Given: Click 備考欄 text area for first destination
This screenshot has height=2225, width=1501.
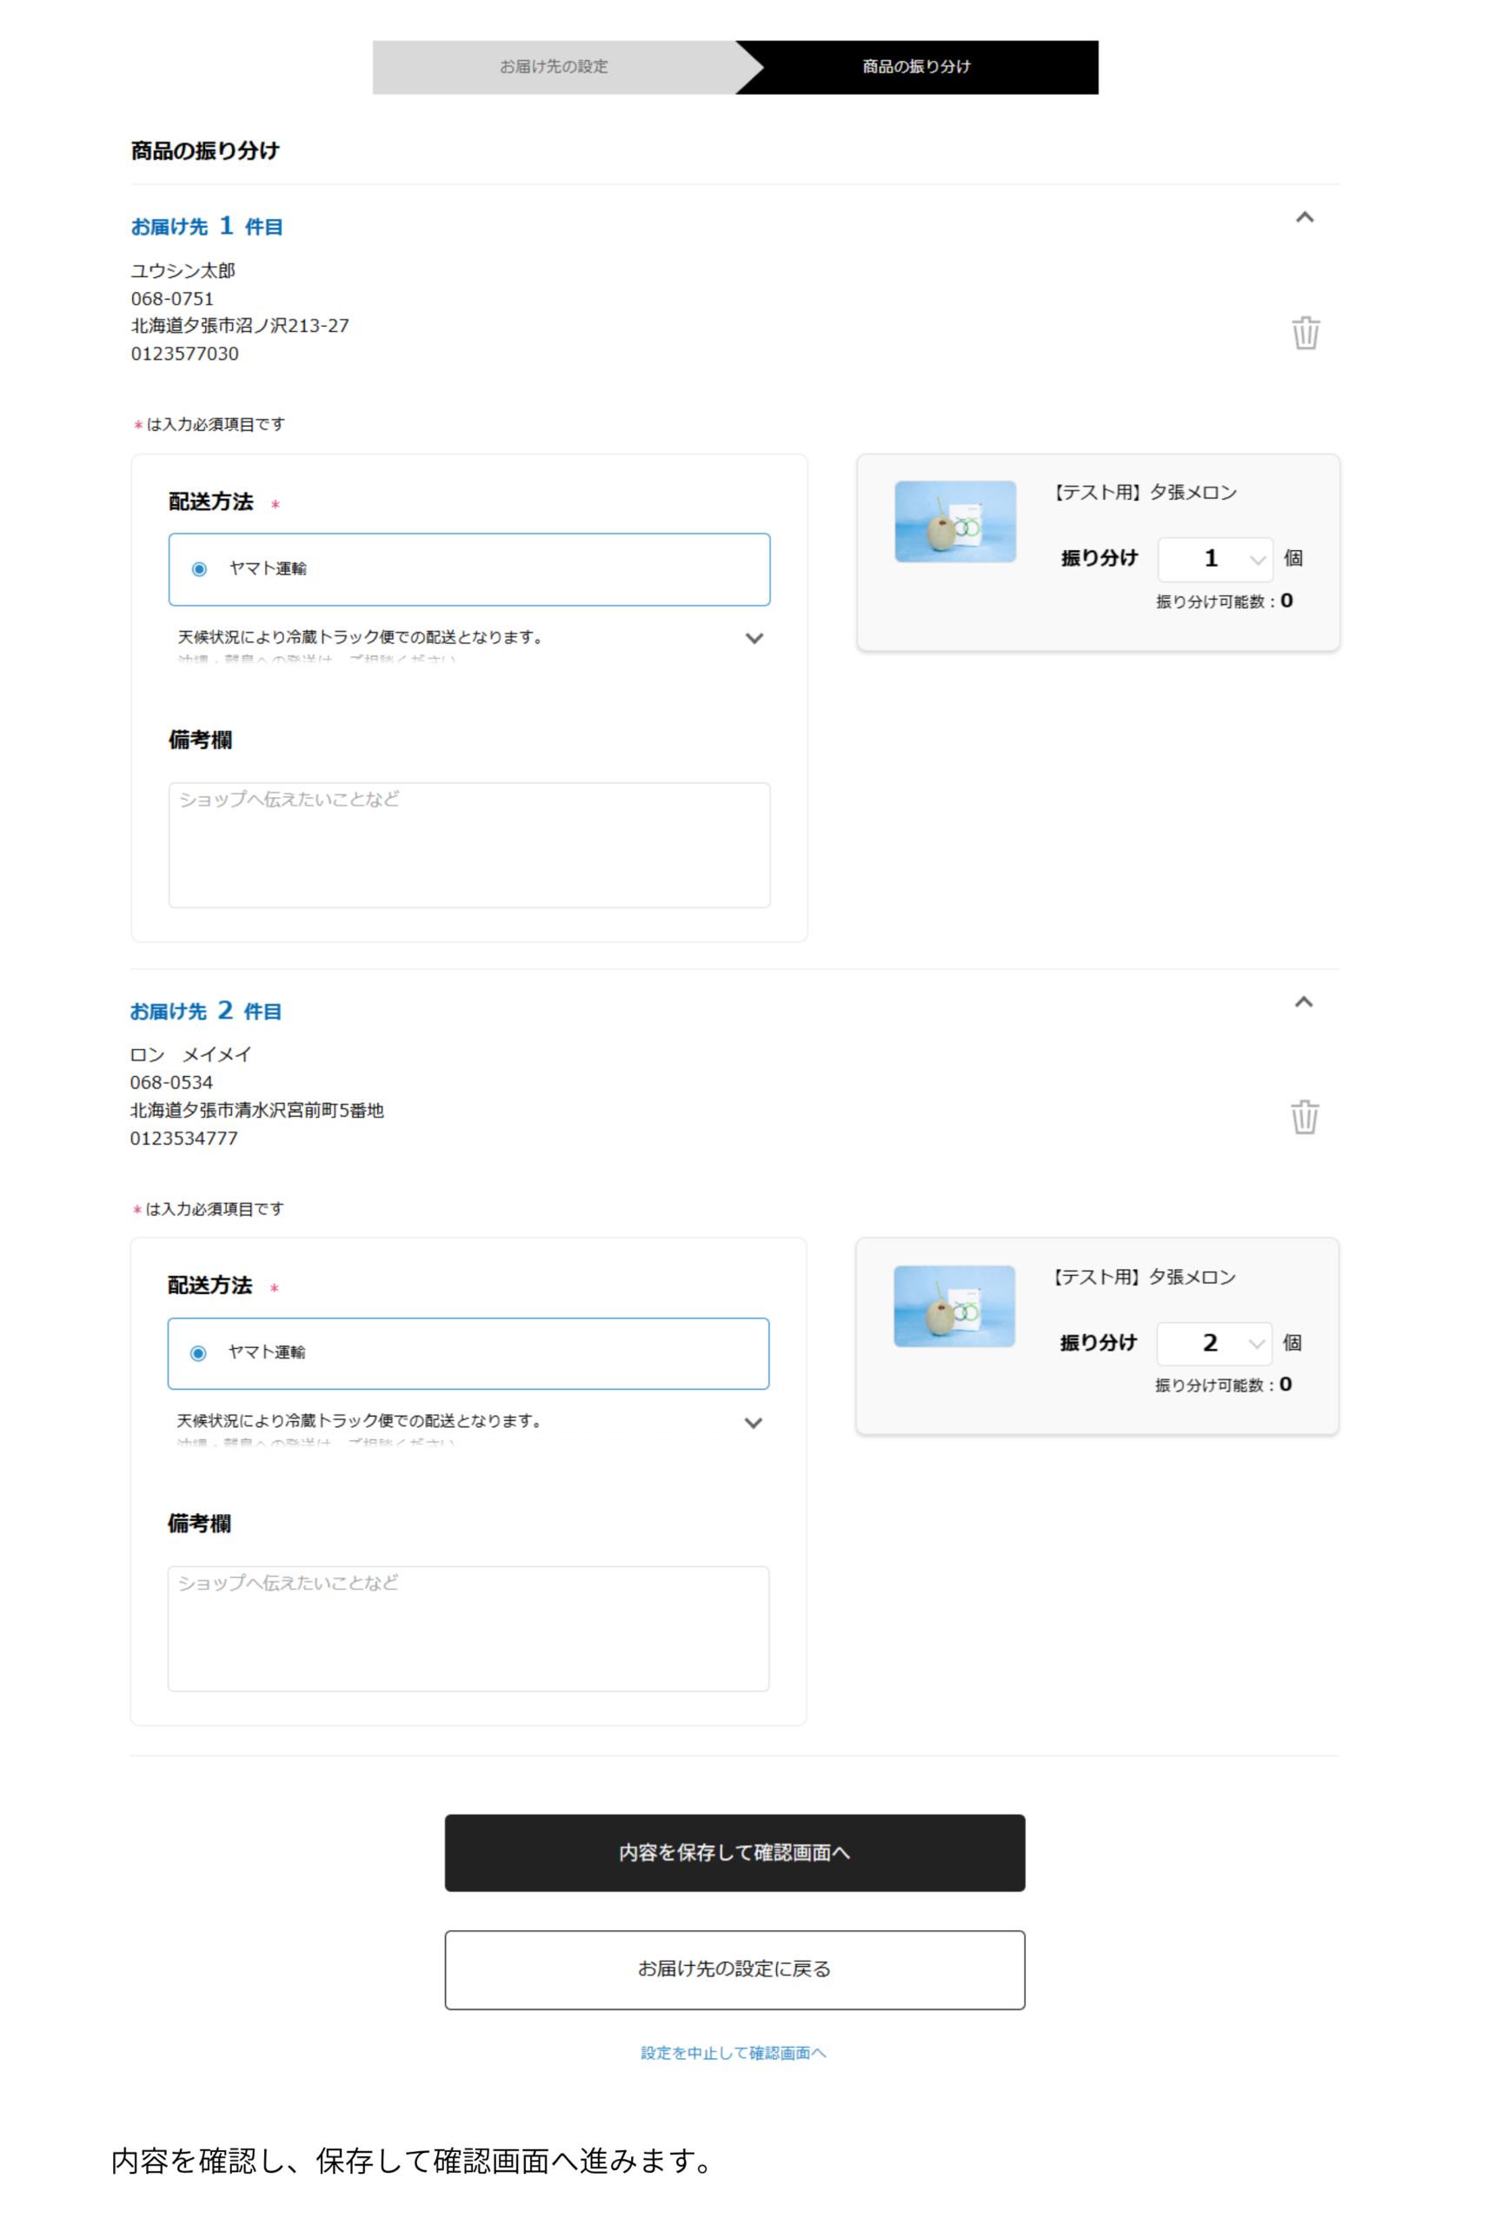Looking at the screenshot, I should (x=469, y=845).
